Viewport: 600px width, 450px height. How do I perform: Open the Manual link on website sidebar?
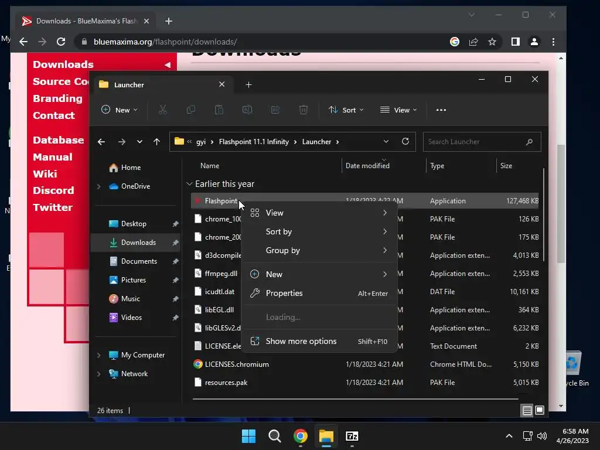point(52,157)
